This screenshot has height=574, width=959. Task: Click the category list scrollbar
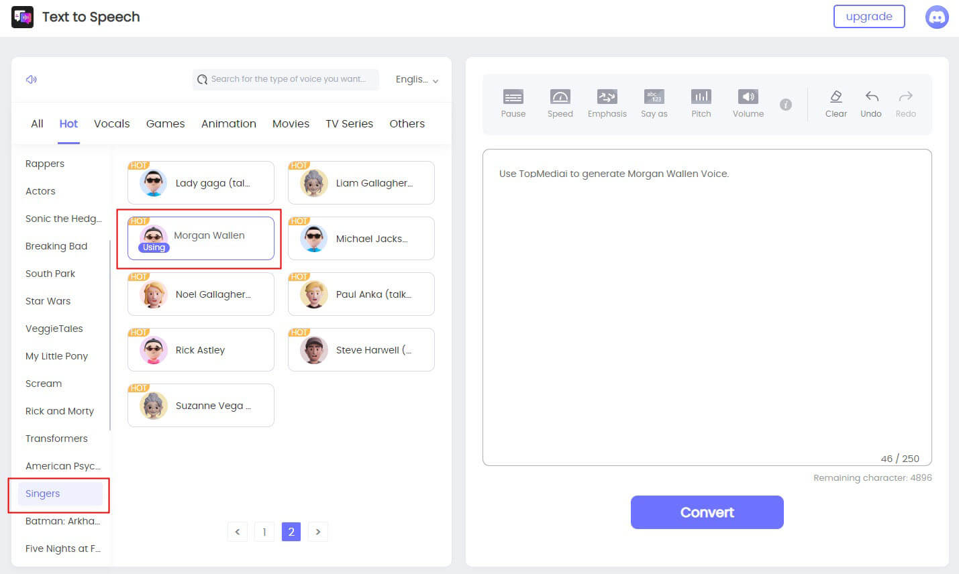point(109,335)
